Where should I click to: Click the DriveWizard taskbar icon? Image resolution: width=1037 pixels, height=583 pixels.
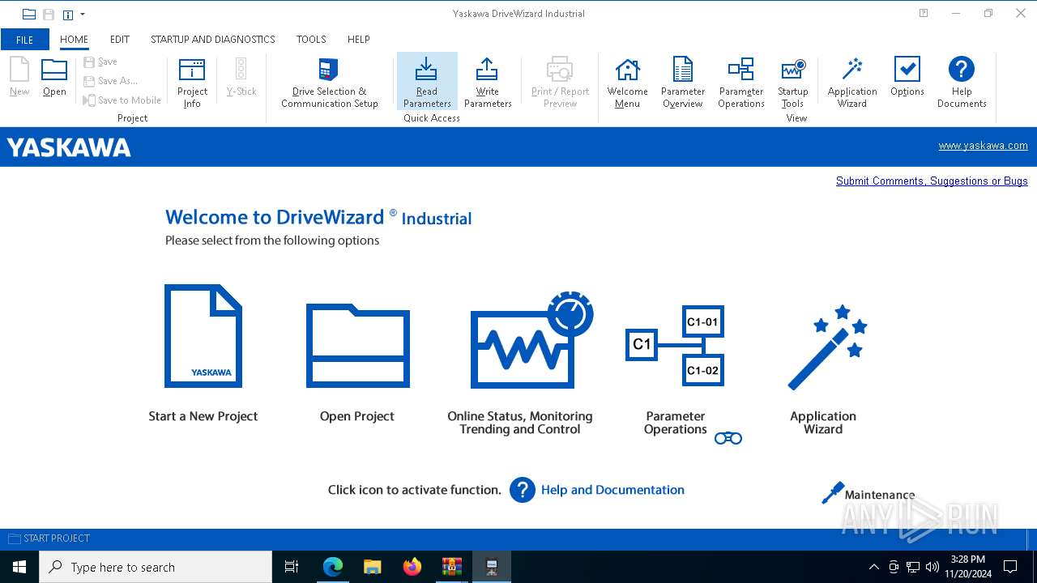(x=492, y=567)
